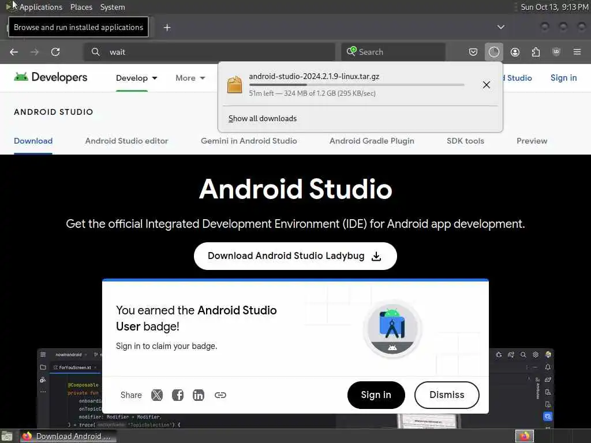The height and width of the screenshot is (443, 591).
Task: Open the Firefox account icon
Action: tap(515, 52)
